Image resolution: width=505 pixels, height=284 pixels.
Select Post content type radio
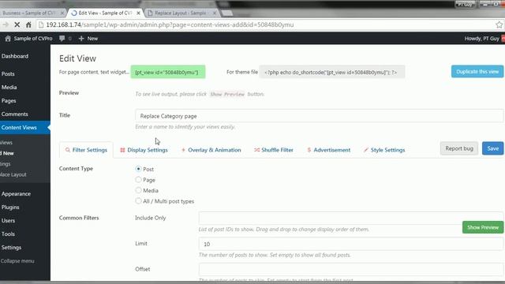pos(138,169)
